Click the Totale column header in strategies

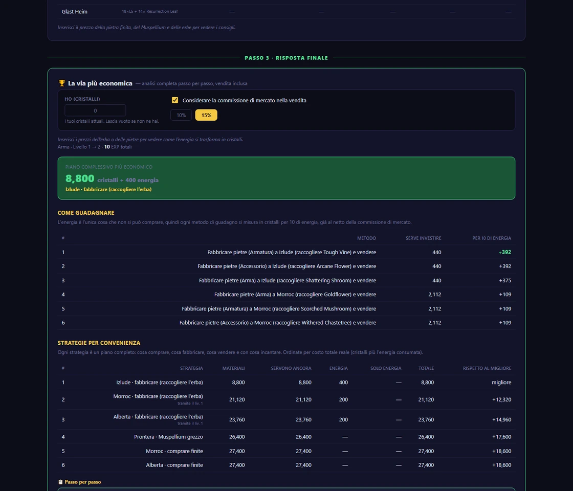[426, 368]
